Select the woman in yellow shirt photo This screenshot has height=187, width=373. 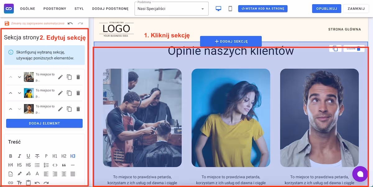[x=231, y=118]
